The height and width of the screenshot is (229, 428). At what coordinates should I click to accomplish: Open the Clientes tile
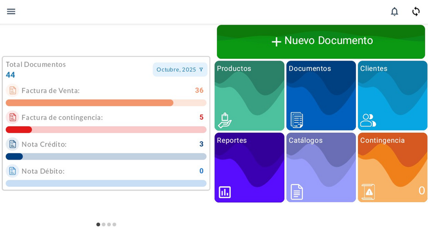(x=392, y=96)
